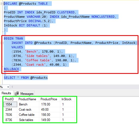Click the CLUSTERED keyword on ProdID line
Screen dimensions: 139x124
pyautogui.click(x=66, y=12)
